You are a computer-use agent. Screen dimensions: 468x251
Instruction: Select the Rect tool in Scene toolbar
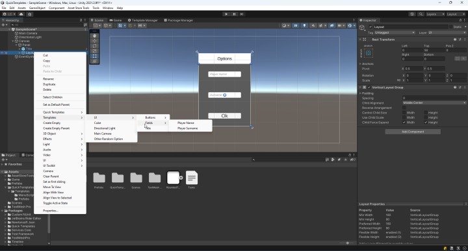[x=95, y=56]
